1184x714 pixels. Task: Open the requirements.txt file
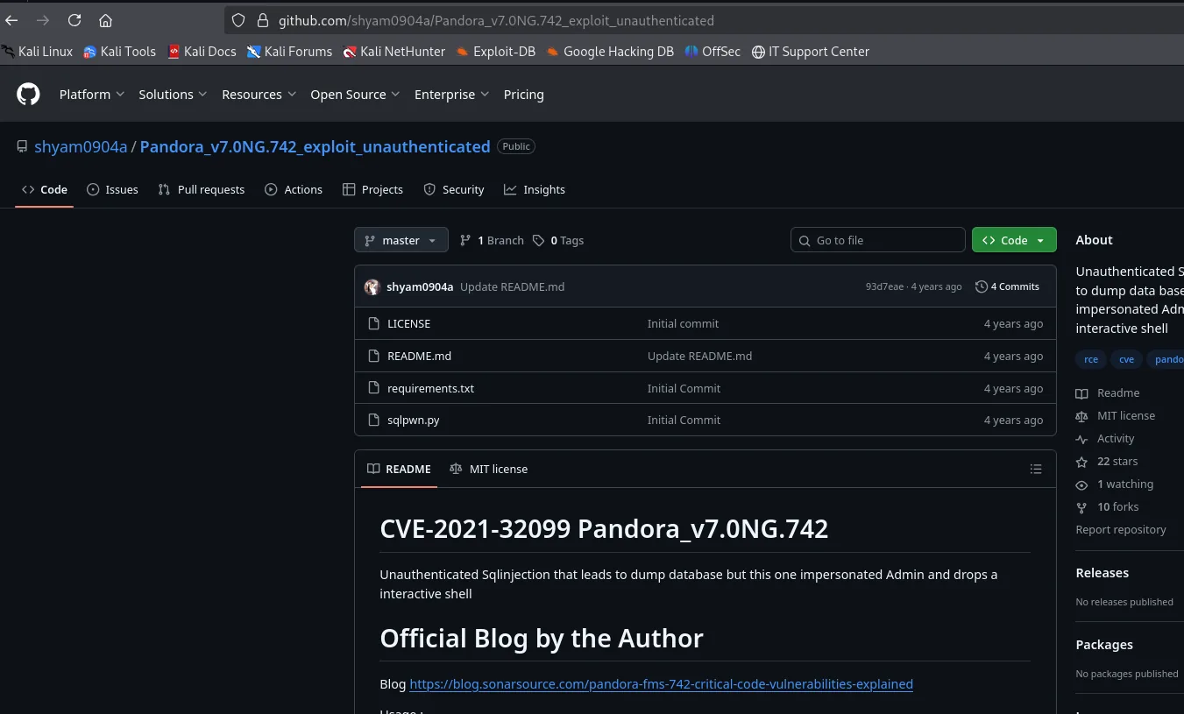pos(430,388)
